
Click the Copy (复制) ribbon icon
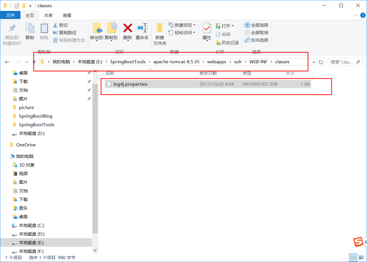(30, 28)
